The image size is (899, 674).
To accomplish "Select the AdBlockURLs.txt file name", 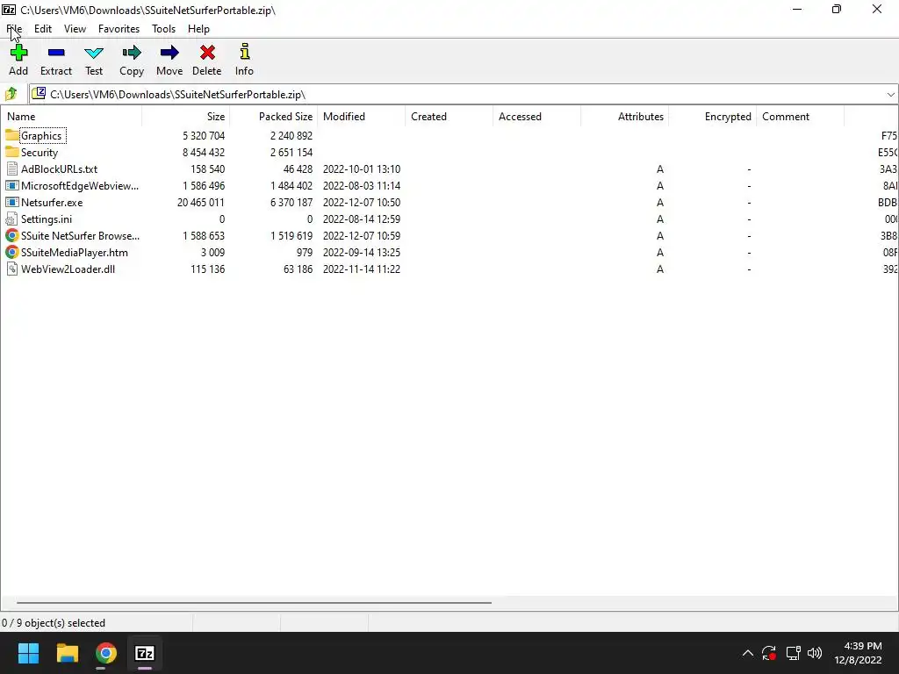I will (59, 169).
